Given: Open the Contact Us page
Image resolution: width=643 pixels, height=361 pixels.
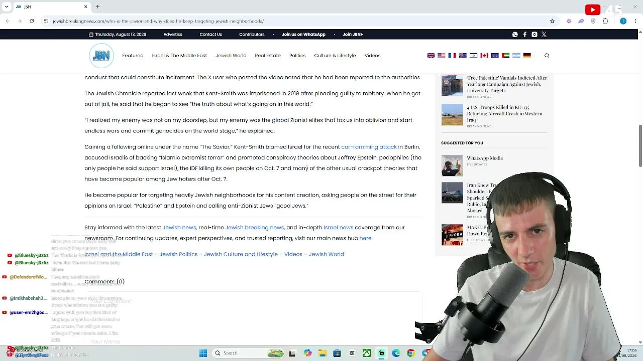Looking at the screenshot, I should [210, 35].
